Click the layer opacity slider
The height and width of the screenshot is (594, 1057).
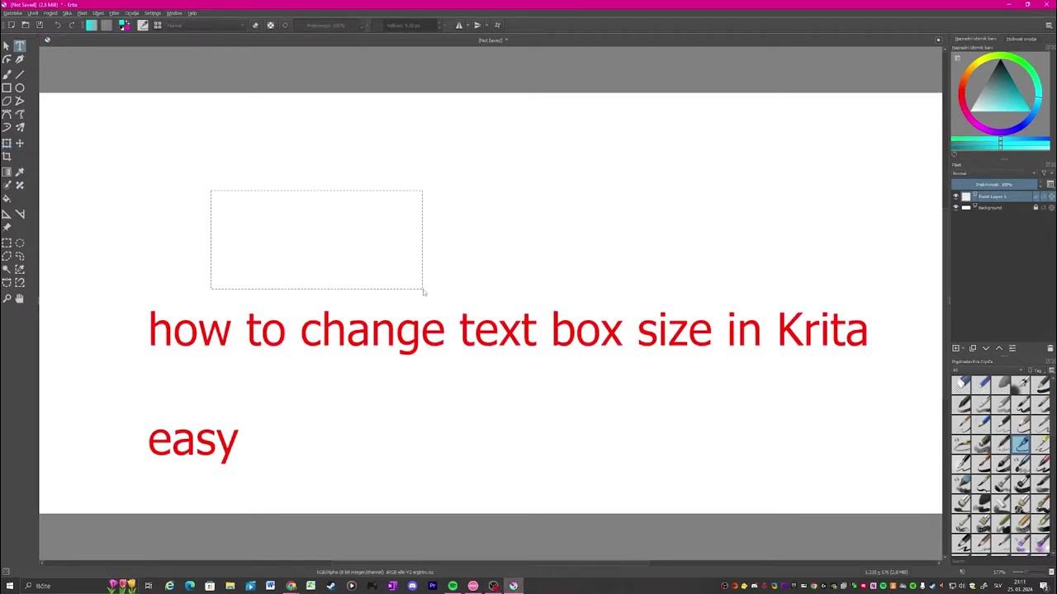pos(993,185)
